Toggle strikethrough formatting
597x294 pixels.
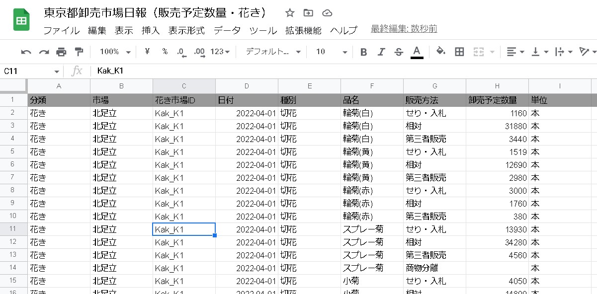[x=399, y=52]
